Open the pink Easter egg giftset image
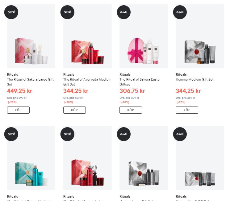 [144, 36]
